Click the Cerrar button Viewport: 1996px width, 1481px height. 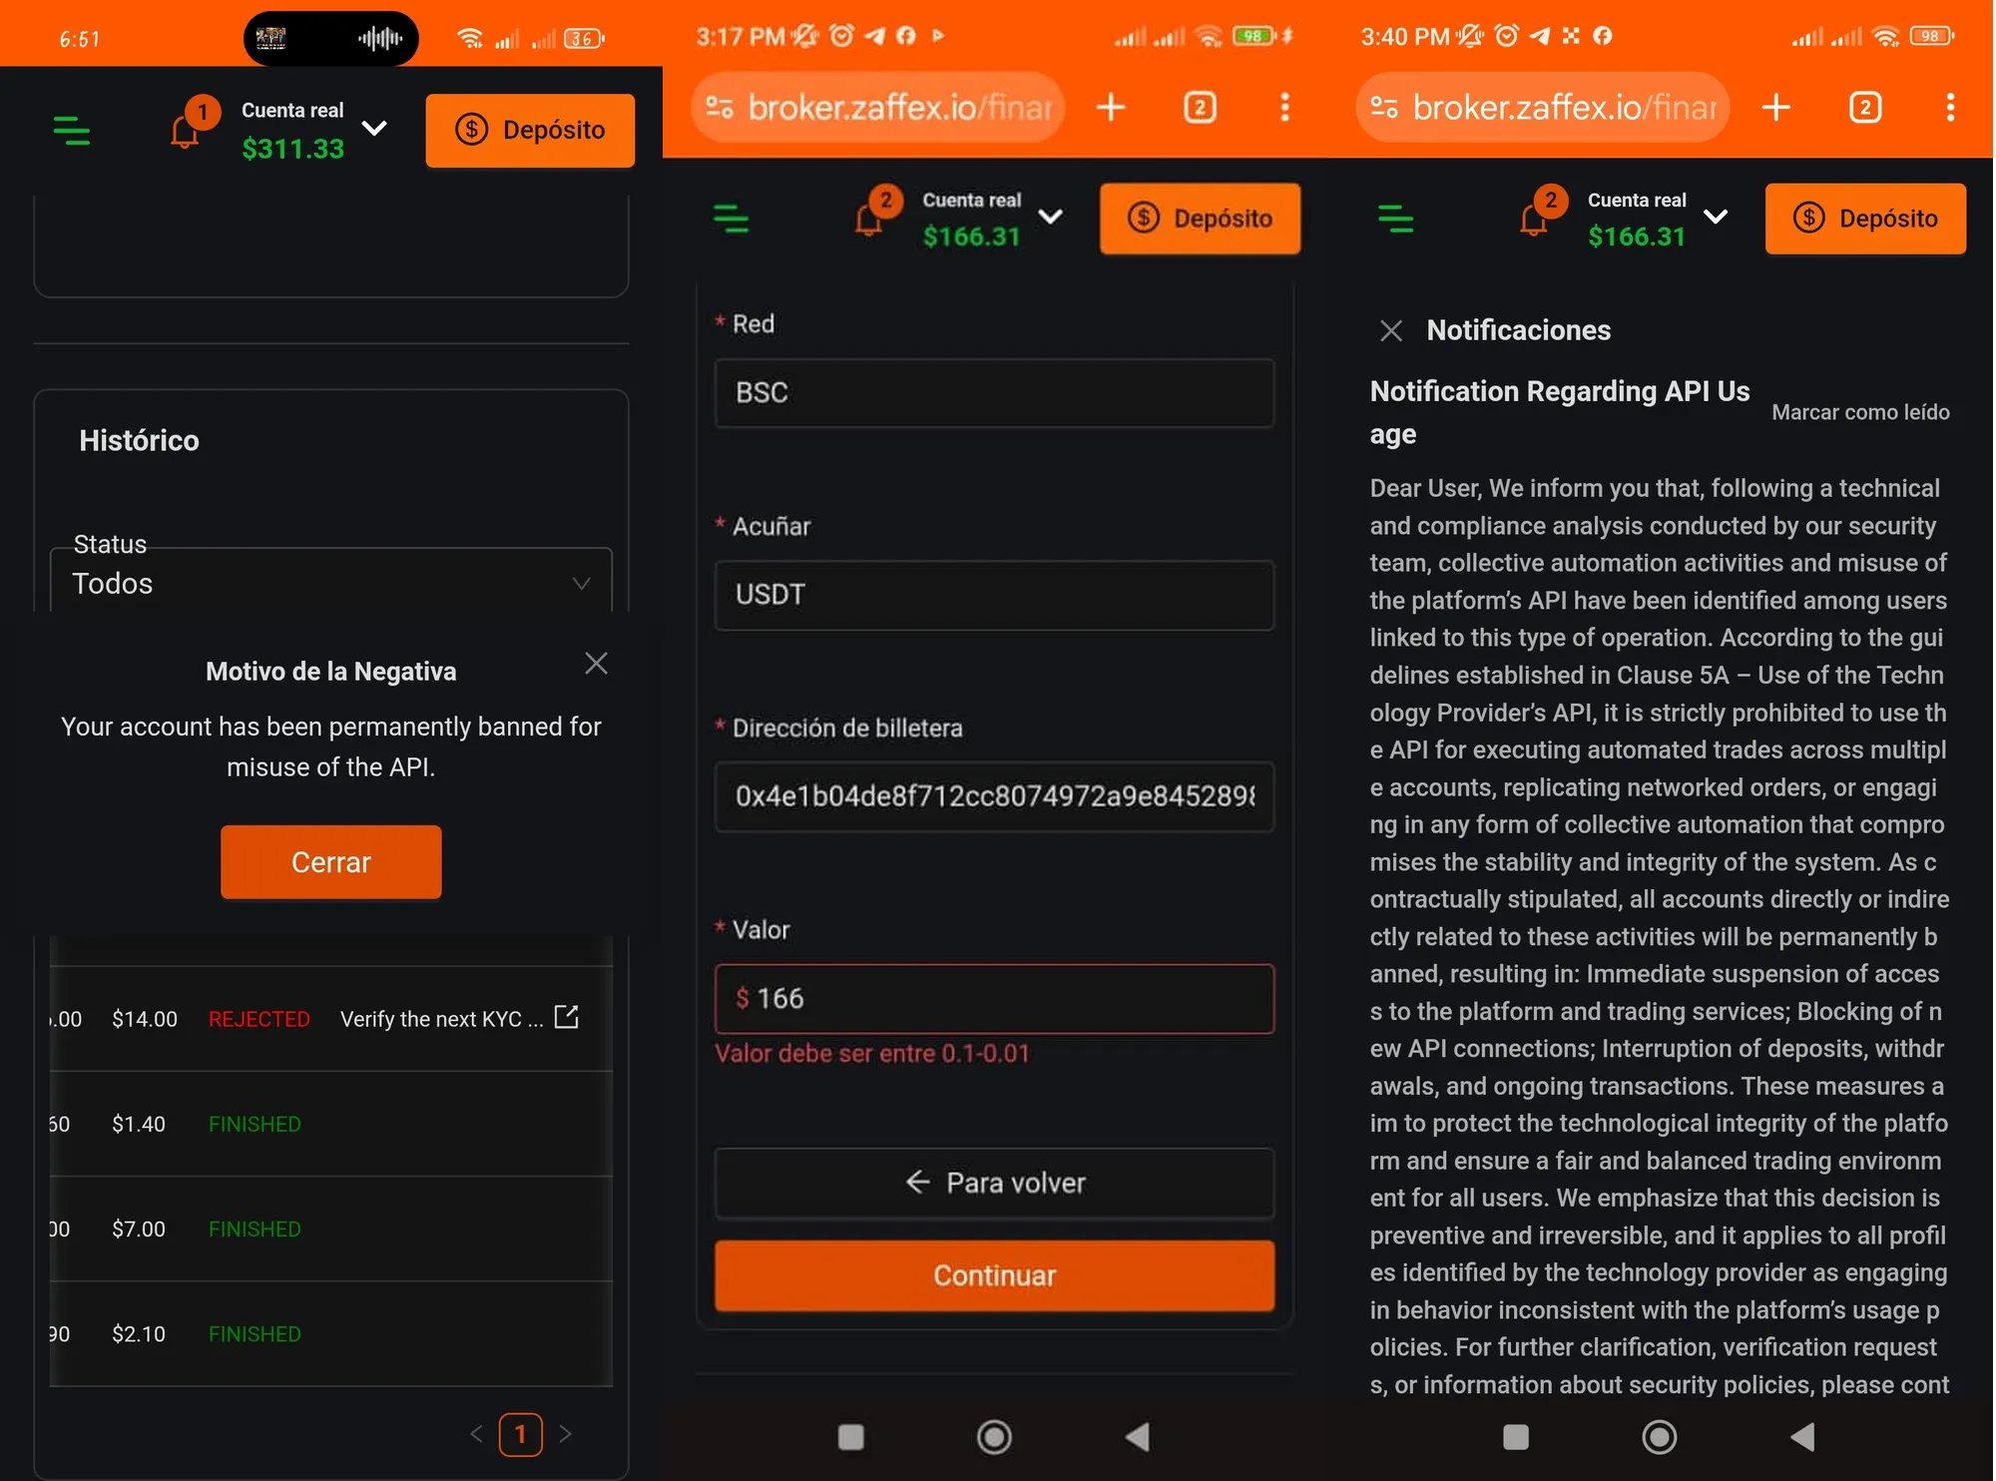point(331,862)
